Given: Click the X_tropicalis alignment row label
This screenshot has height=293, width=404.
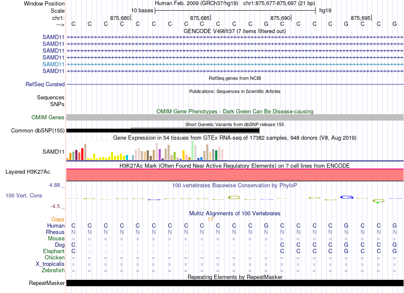Looking at the screenshot, I should tap(50, 264).
